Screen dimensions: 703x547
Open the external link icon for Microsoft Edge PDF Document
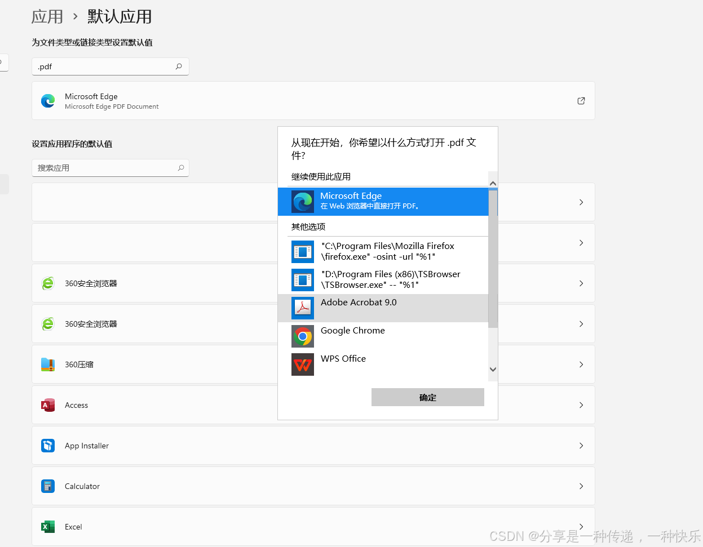[581, 101]
